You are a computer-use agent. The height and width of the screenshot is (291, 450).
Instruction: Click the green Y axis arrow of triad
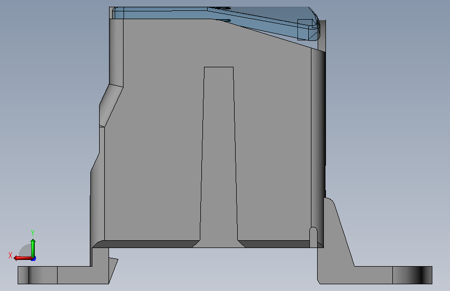(x=33, y=248)
